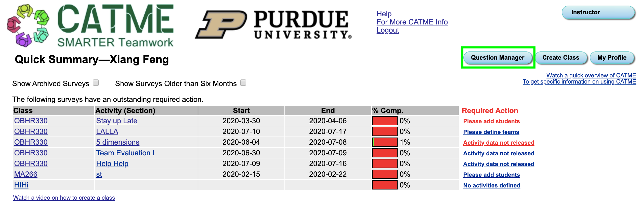Watch a quick overview of CATME

tap(591, 75)
